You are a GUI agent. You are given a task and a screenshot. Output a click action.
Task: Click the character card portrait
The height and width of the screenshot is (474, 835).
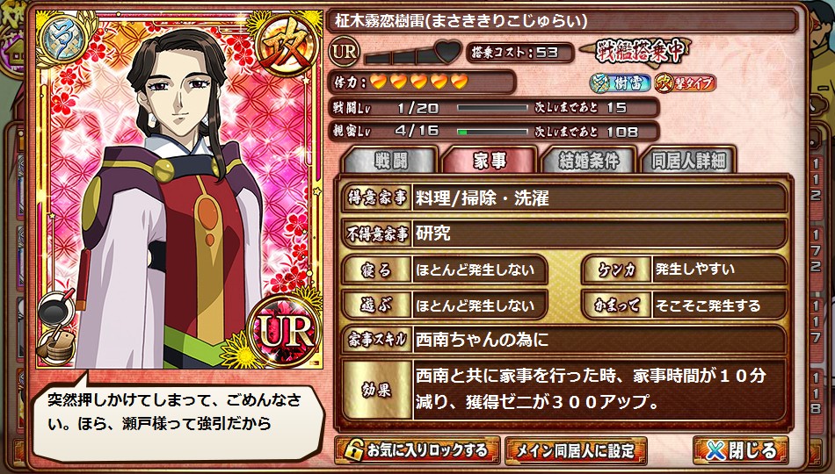[179, 190]
